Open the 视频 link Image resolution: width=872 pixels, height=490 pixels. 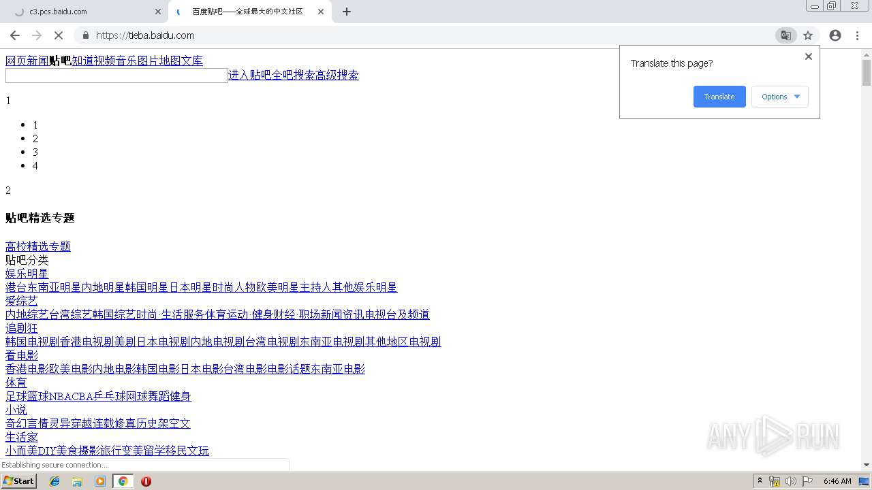[105, 61]
